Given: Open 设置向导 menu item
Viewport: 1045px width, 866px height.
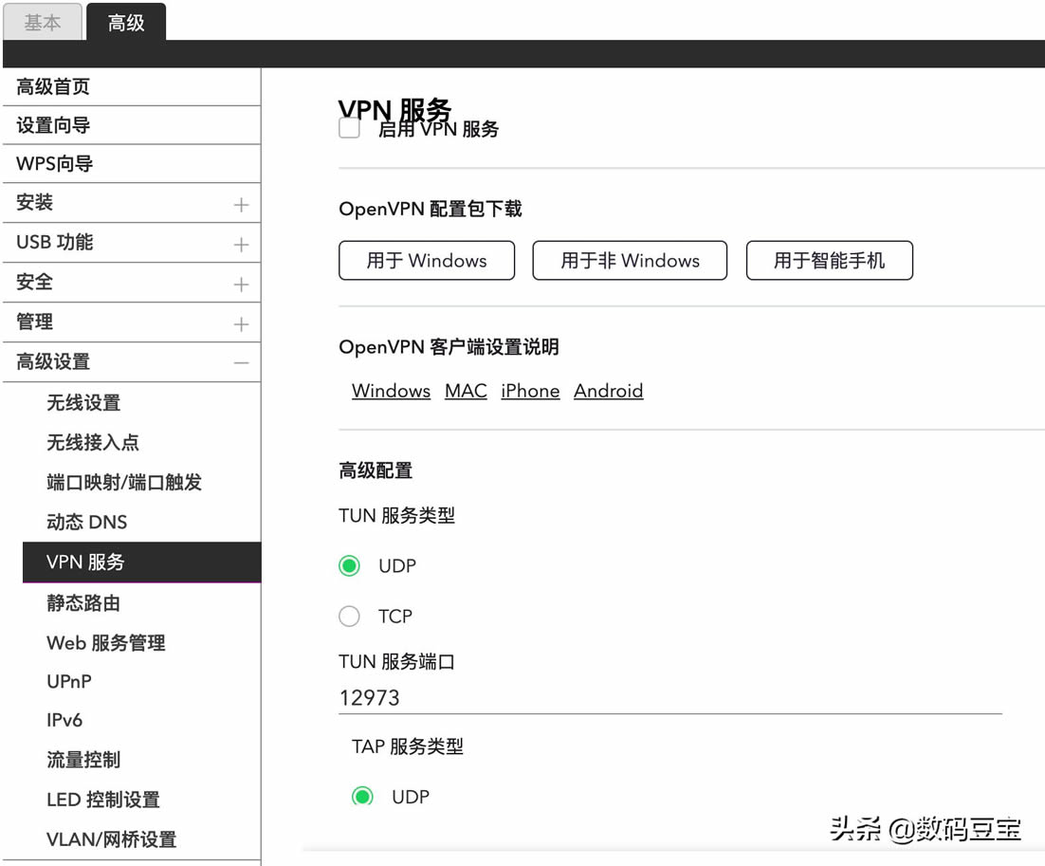Looking at the screenshot, I should (x=131, y=125).
